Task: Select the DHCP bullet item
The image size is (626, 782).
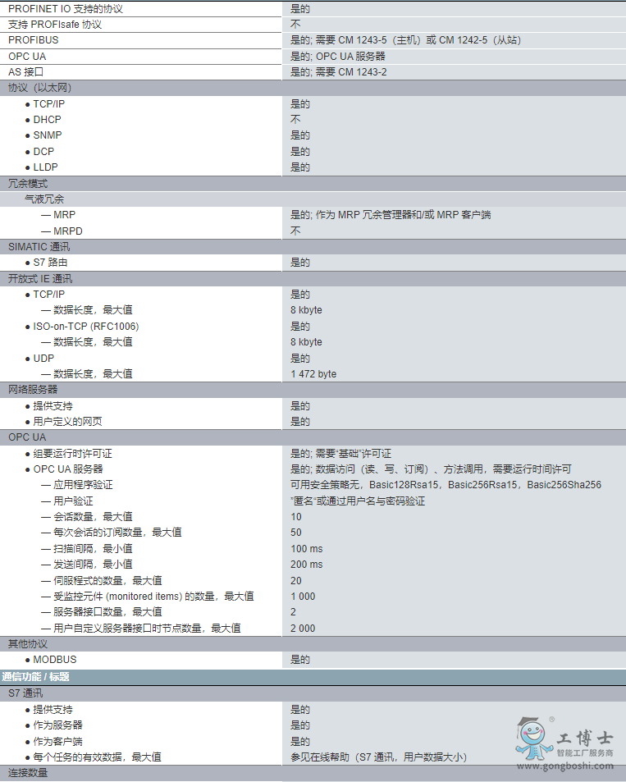Action: pos(43,120)
